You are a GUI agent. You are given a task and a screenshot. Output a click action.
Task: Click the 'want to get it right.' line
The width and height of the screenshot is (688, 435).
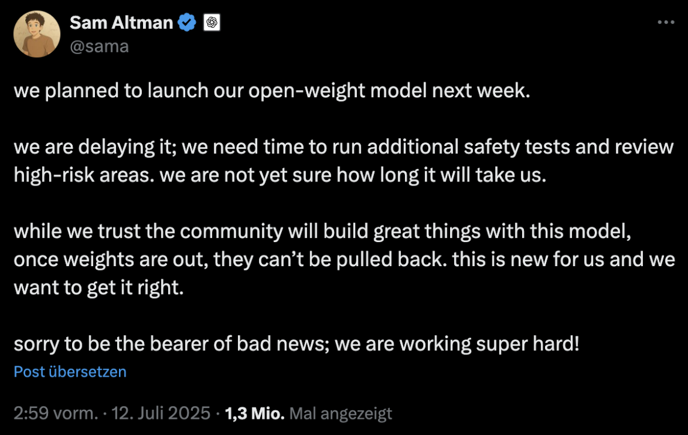click(99, 288)
